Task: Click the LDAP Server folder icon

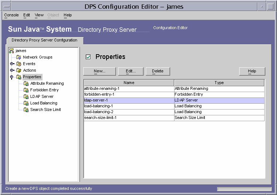Action: click(26, 96)
